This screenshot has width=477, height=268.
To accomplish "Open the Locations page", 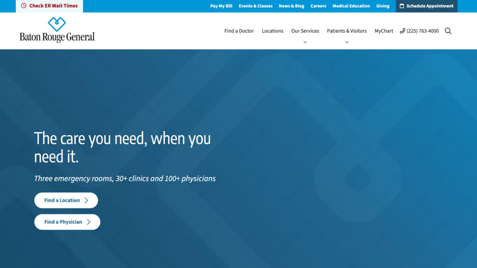I will click(273, 31).
